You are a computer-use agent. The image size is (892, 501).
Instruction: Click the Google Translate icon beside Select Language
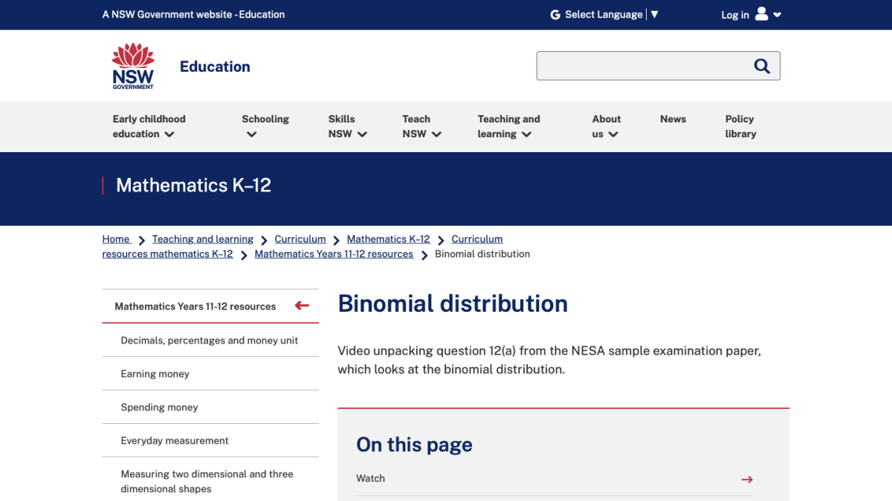click(554, 14)
